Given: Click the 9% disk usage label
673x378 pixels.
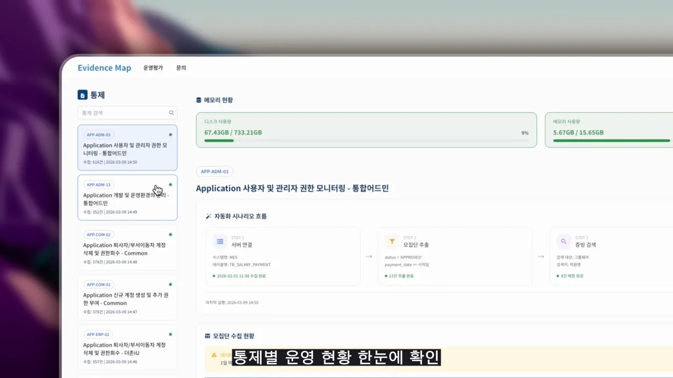Looking at the screenshot, I should coord(525,133).
